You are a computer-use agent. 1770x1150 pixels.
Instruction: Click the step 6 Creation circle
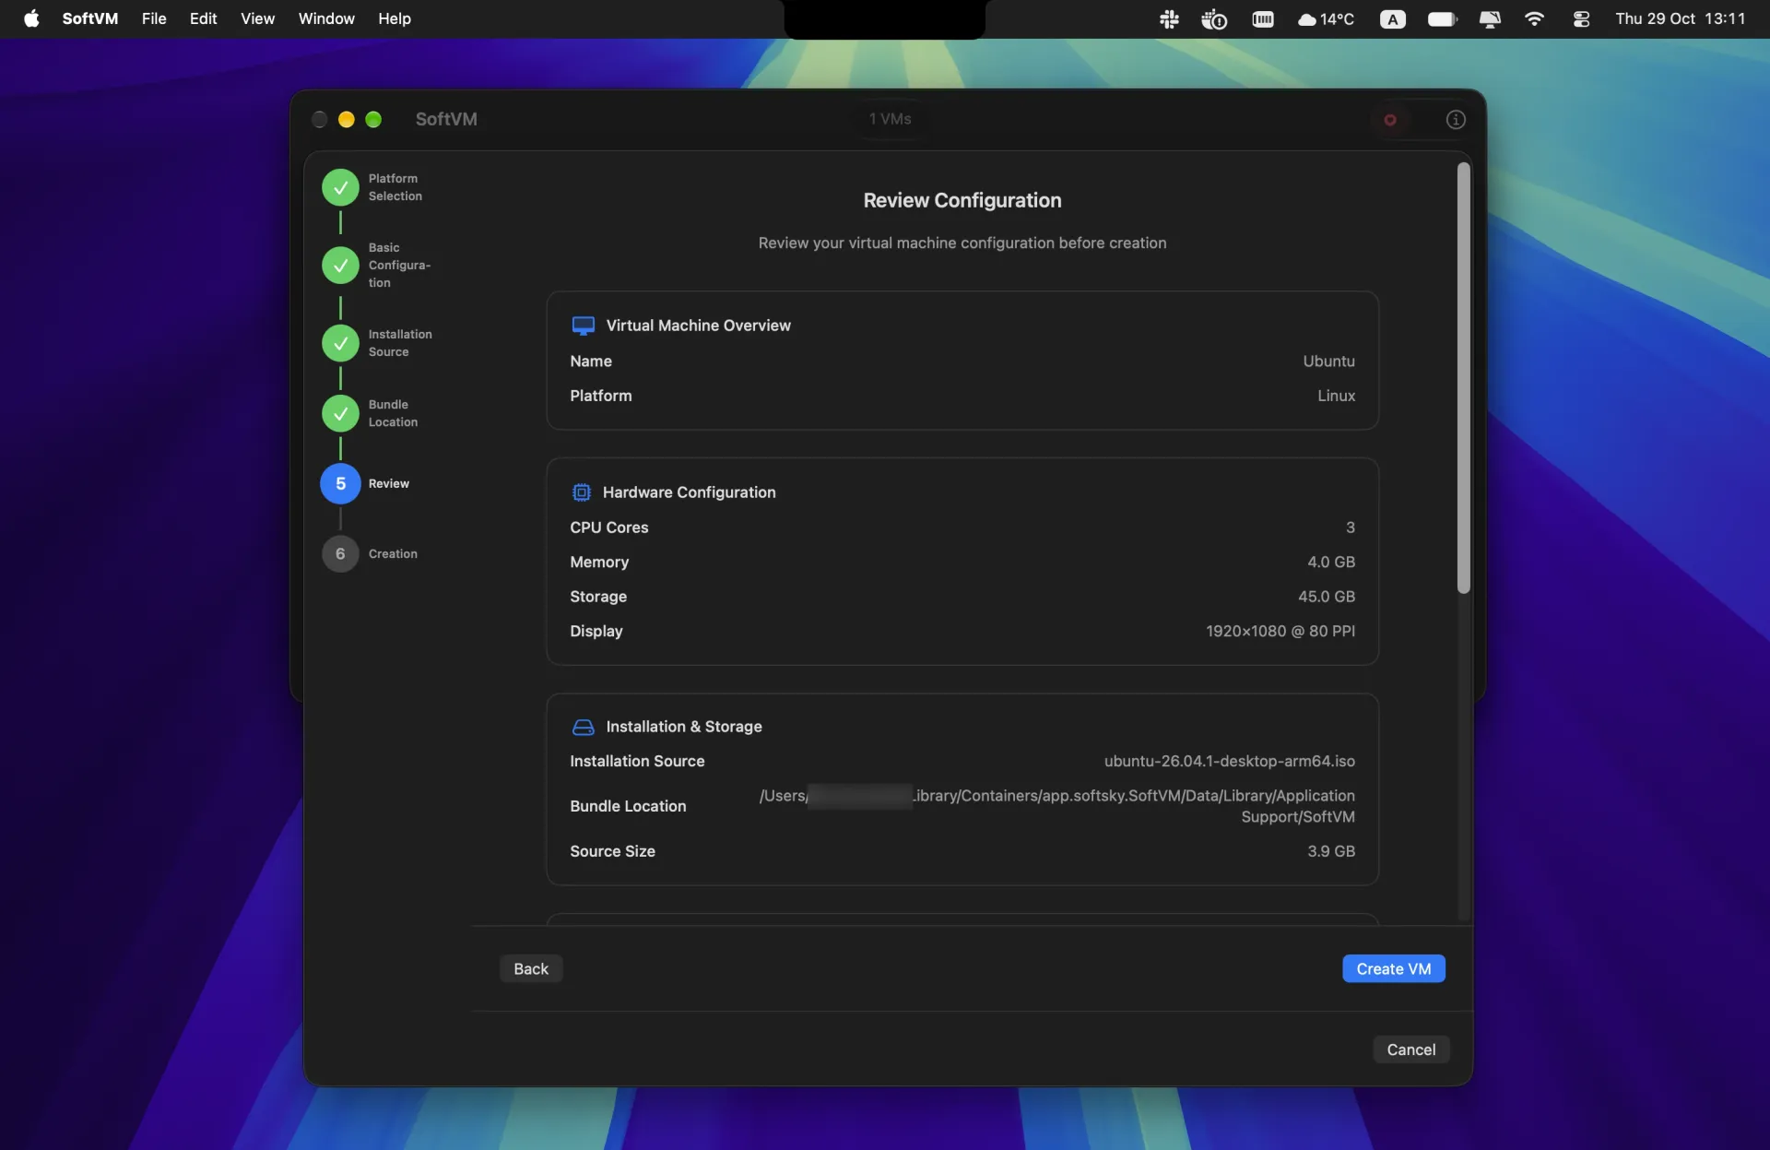point(340,553)
